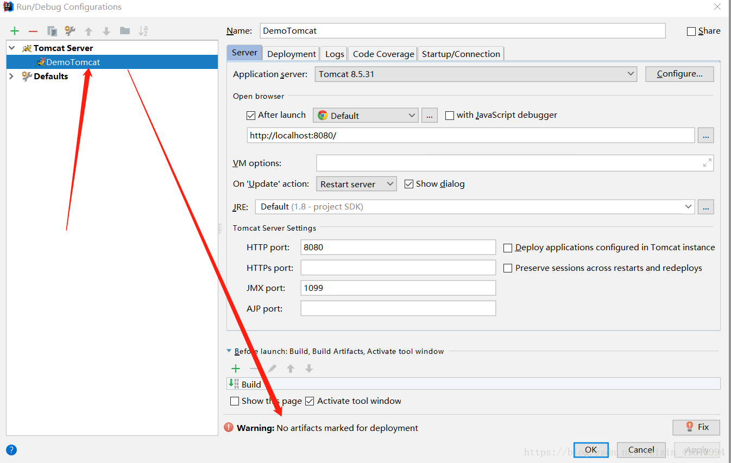Collapse the Tomcat Server tree node

point(12,48)
